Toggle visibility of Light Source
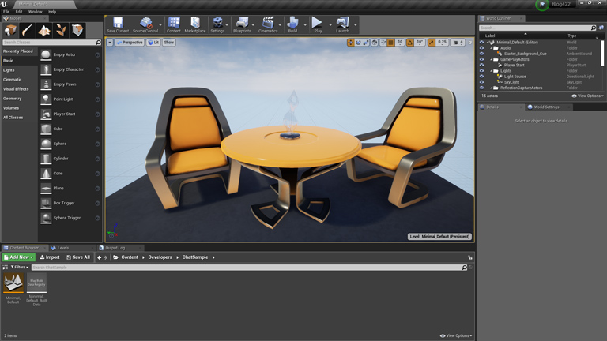This screenshot has height=341, width=607. coord(481,77)
